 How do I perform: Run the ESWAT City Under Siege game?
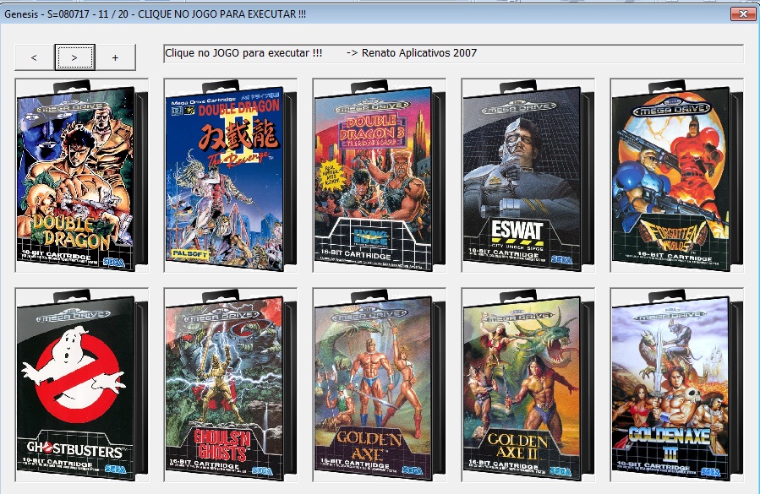pos(528,176)
